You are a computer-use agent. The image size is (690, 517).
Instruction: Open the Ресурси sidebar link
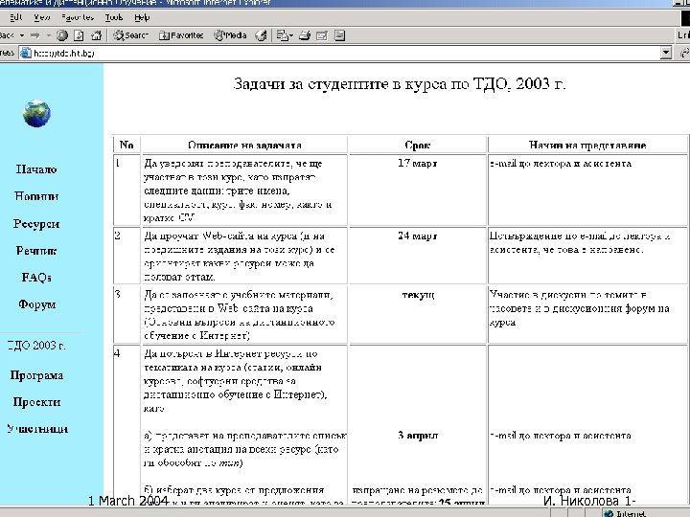[36, 224]
